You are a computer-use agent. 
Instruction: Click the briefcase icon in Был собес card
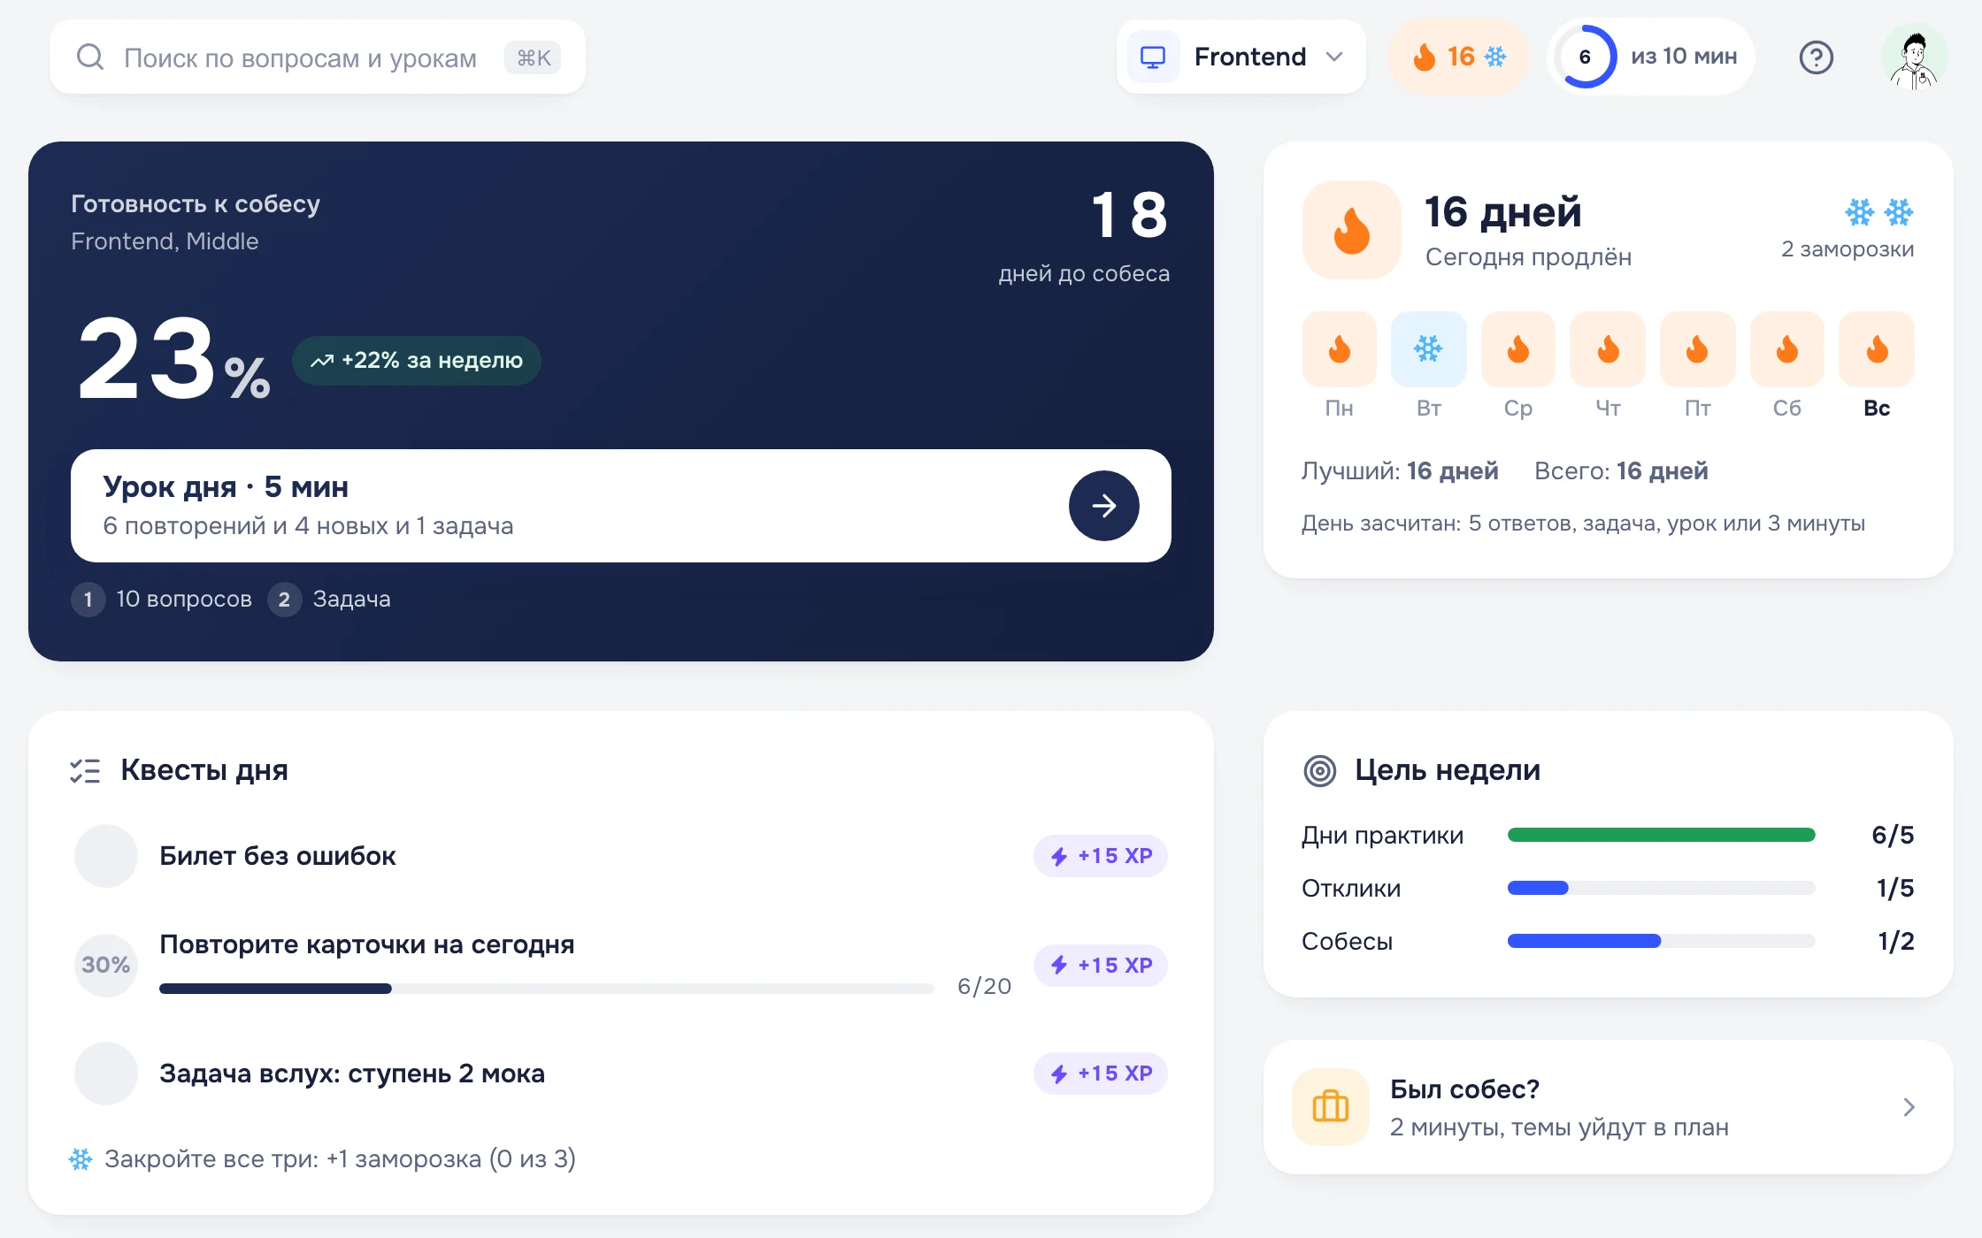(x=1330, y=1107)
